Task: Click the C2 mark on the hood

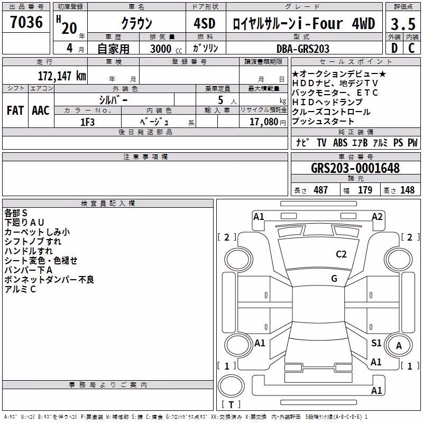Action: pos(341,254)
